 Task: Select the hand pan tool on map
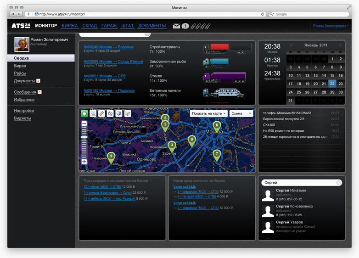(x=84, y=113)
